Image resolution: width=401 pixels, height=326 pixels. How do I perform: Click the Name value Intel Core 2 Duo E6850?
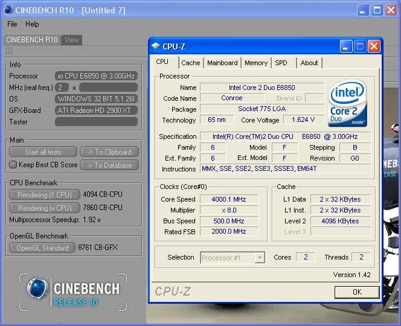(x=262, y=88)
